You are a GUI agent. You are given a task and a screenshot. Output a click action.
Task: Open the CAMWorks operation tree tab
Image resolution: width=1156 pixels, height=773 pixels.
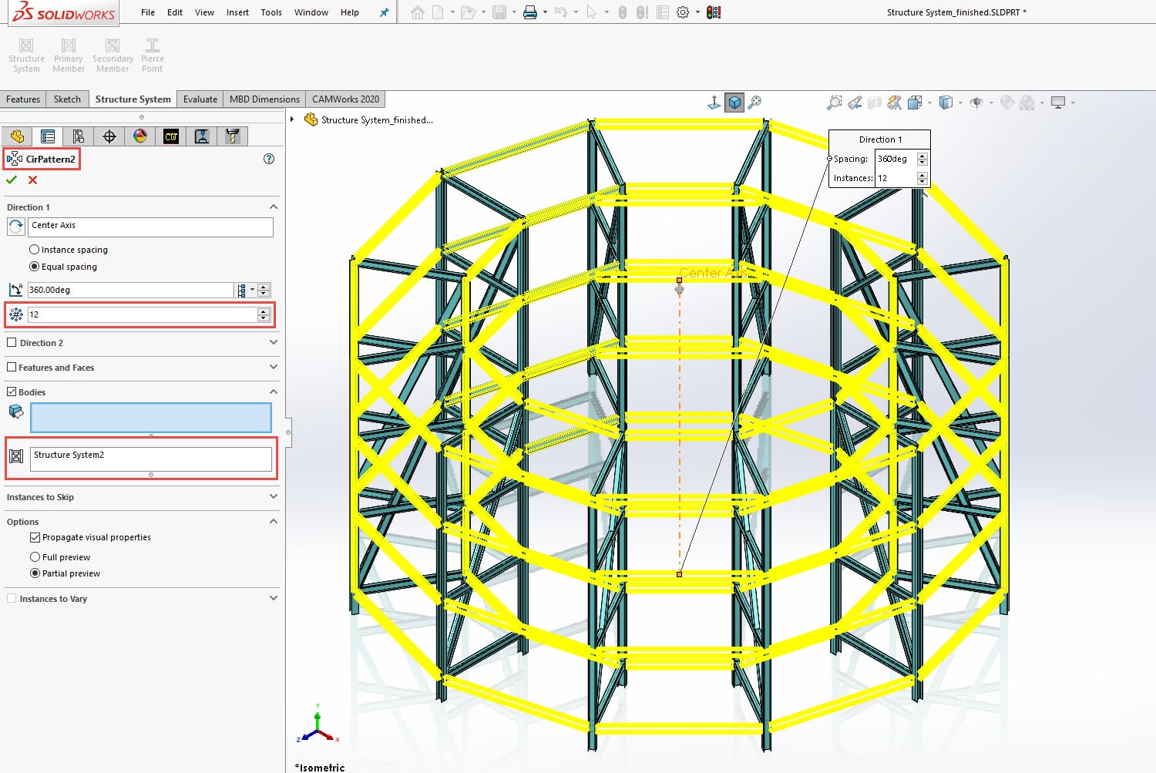coord(202,136)
